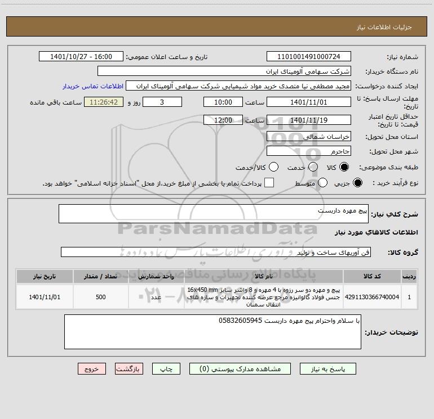Viewport: 434px width, 419px height.
Task: Select the متوسط purchase type radio
Action: click(322, 183)
